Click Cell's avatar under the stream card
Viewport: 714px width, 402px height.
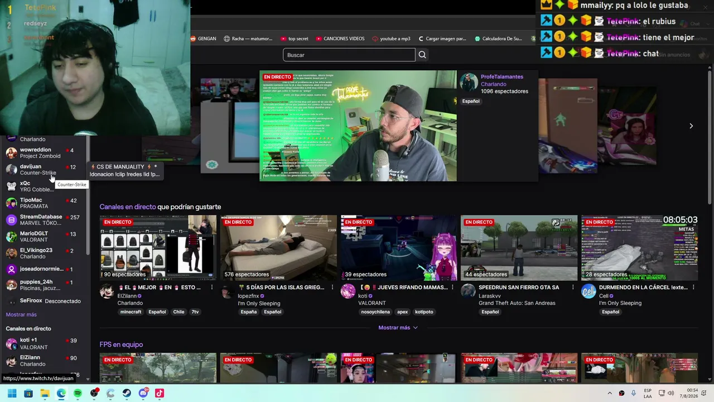point(589,291)
